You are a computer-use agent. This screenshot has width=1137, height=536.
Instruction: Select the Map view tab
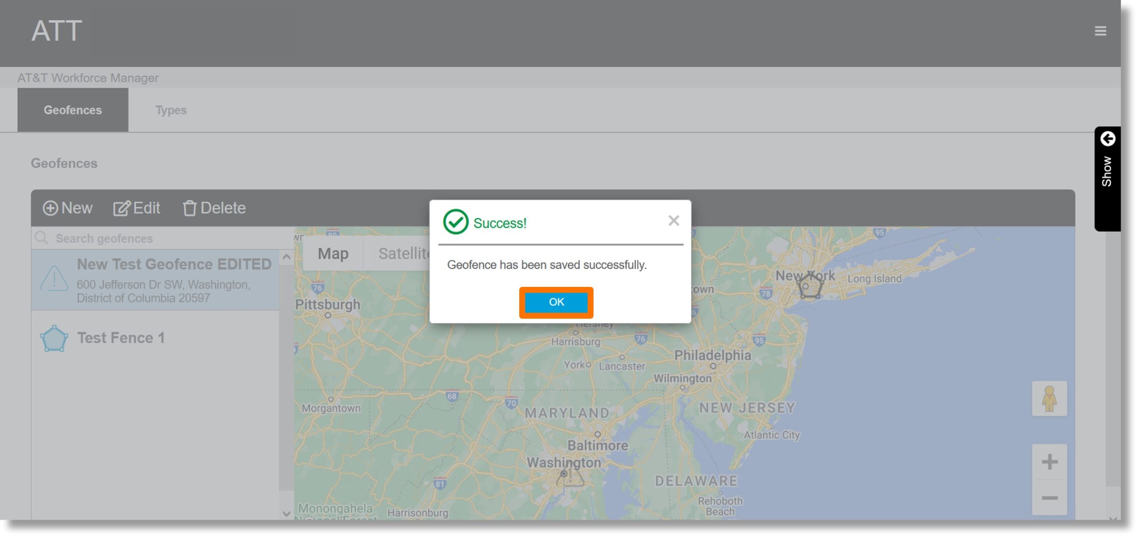334,253
